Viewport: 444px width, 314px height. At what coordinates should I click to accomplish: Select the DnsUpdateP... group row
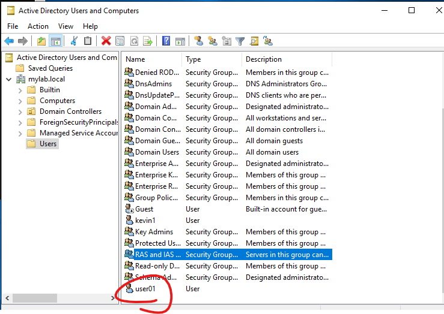(x=228, y=95)
